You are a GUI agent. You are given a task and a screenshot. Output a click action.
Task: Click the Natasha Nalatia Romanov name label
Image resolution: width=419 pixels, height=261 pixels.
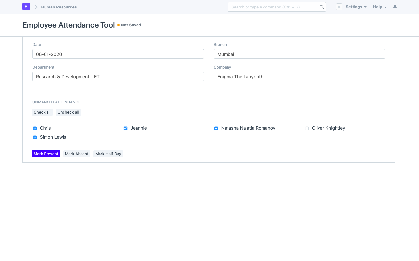click(x=248, y=128)
